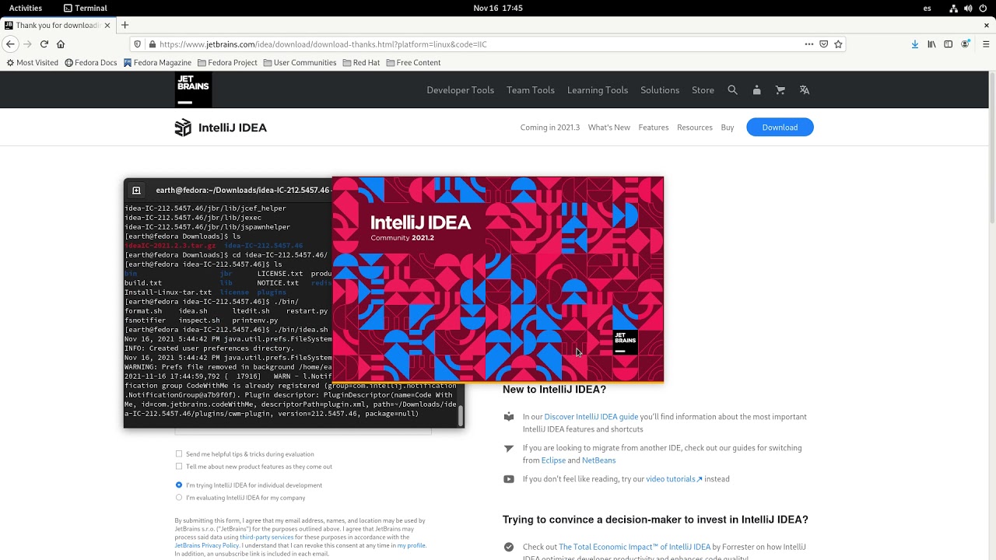Open page actions three-dot menu
Screen dimensions: 996x560
809,44
